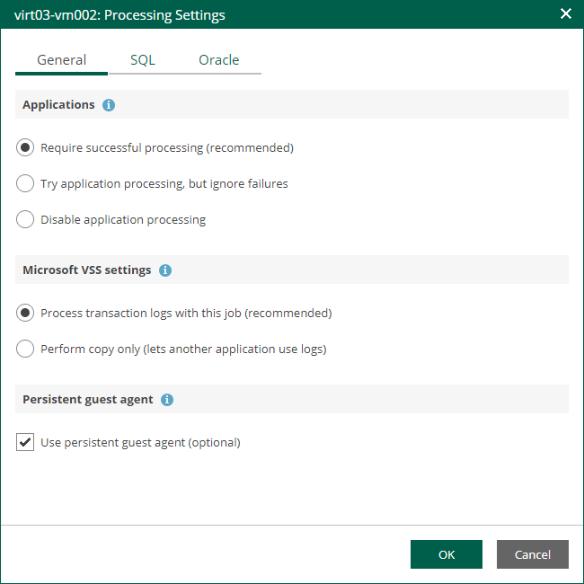Click the Microsoft VSS settings section header
584x584 pixels.
(x=85, y=270)
